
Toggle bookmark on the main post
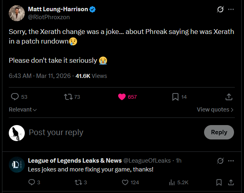[175, 97]
